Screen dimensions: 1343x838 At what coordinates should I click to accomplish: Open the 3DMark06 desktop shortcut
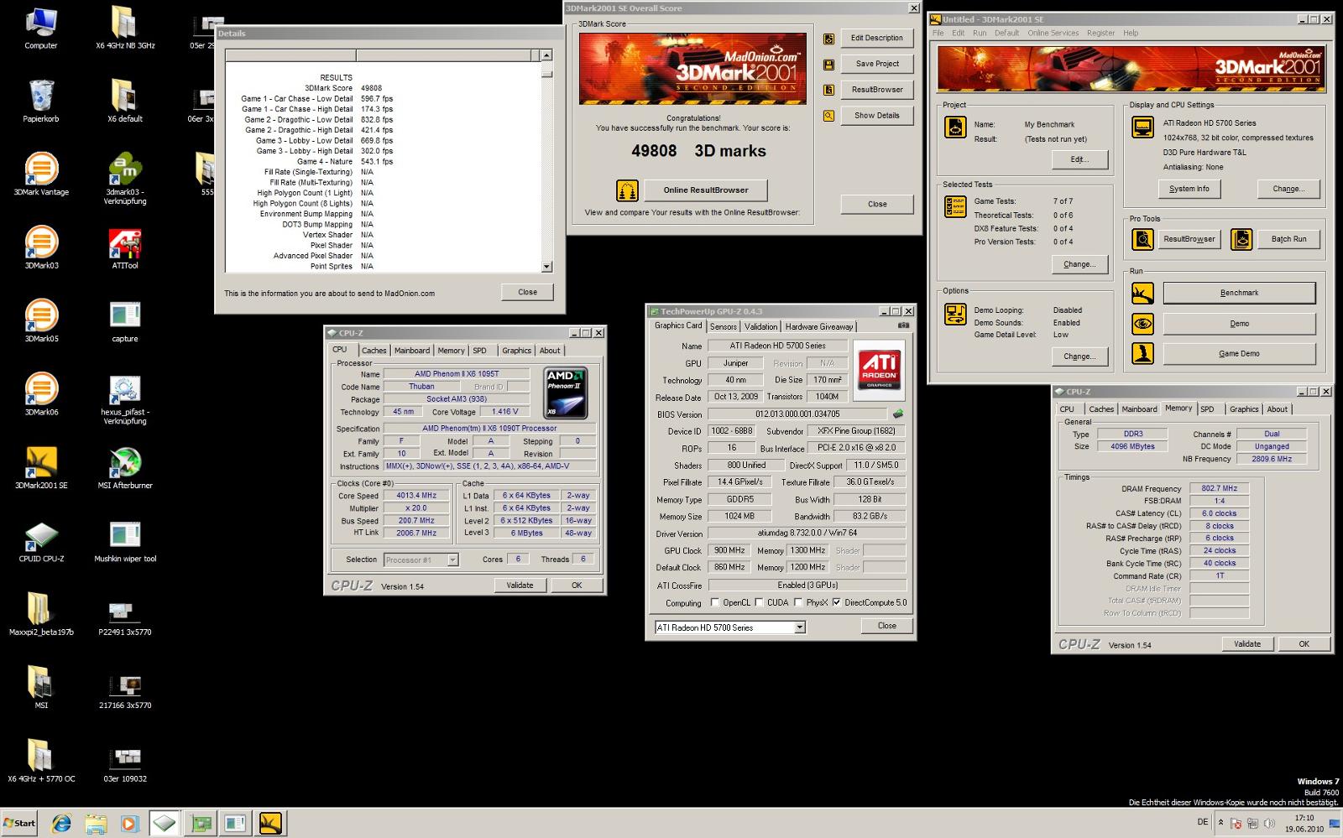coord(41,393)
